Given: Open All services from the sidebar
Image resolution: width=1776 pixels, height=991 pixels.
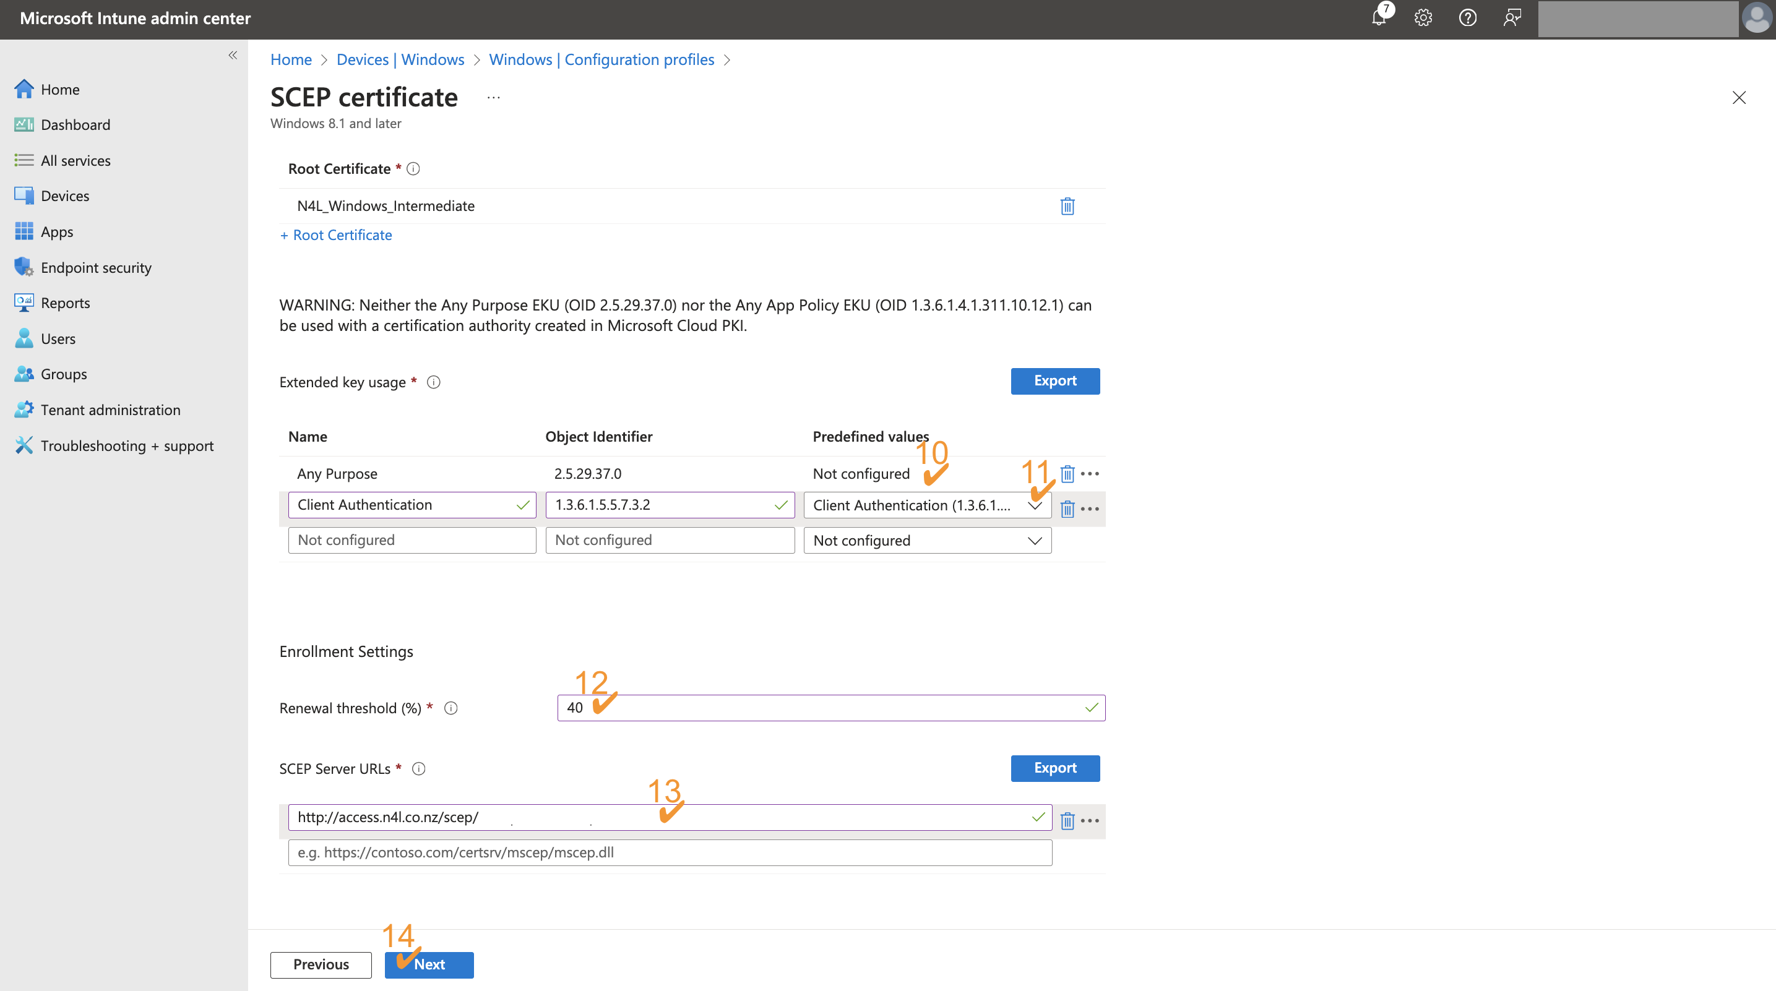Looking at the screenshot, I should [x=75, y=160].
